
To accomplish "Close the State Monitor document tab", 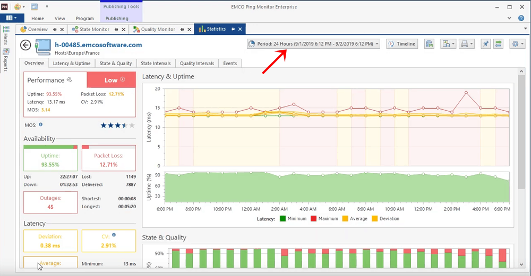I will click(124, 29).
